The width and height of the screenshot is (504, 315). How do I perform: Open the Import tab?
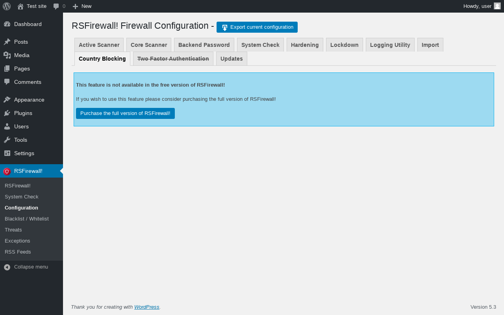tap(430, 45)
